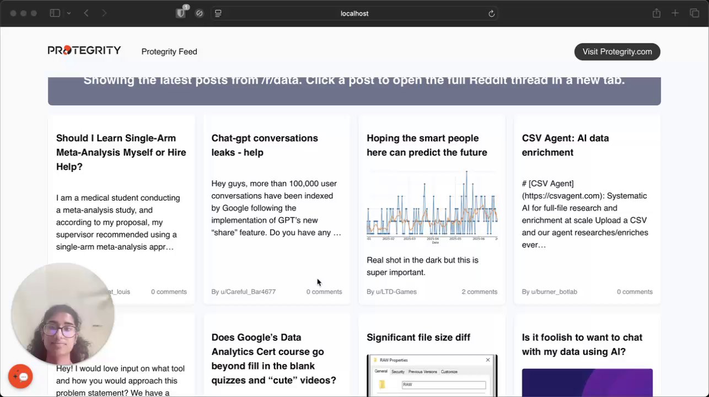Open the Chat-gpt conversations leaks post
This screenshot has height=397, width=709.
[x=265, y=145]
